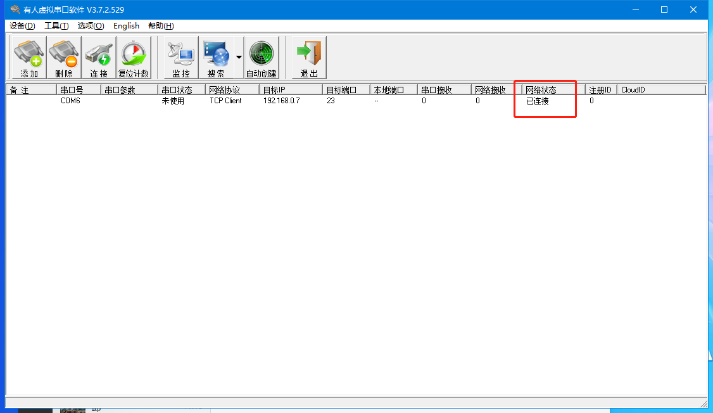This screenshot has height=413, width=713.
Task: Click the 网络协议 column header
Action: [232, 90]
